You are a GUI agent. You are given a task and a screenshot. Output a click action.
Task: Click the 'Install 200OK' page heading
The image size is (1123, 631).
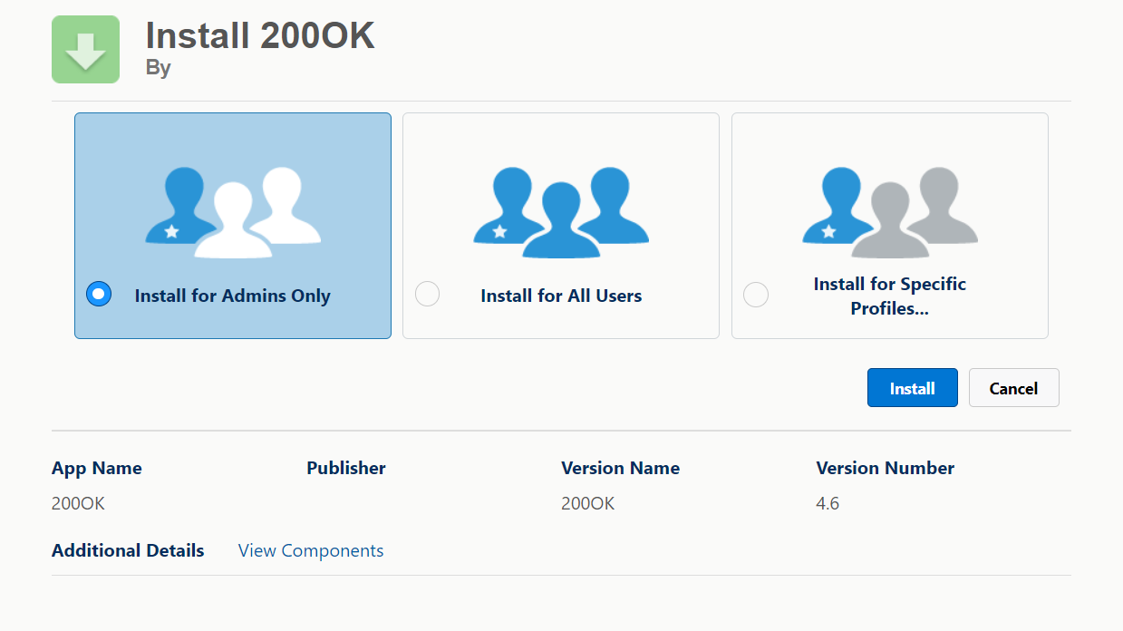[260, 36]
